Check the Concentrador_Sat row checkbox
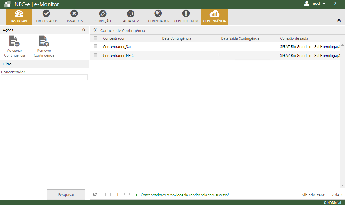 click(x=95, y=46)
